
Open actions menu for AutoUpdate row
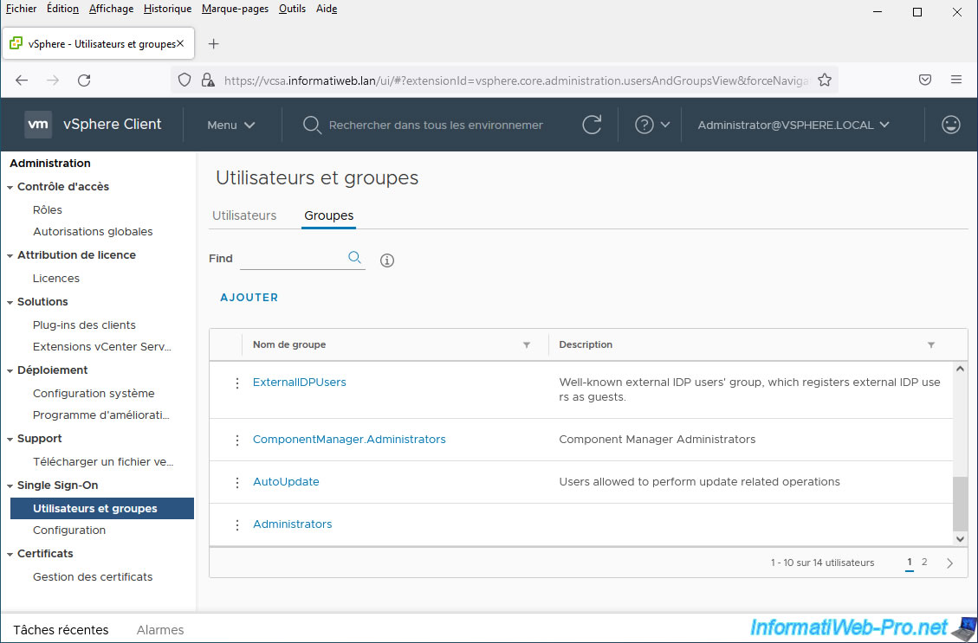pos(237,482)
